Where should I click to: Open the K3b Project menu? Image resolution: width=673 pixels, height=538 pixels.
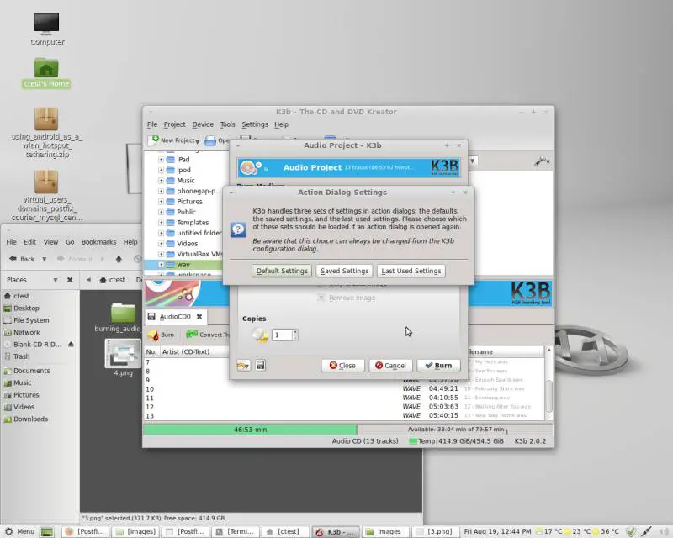[x=174, y=124]
